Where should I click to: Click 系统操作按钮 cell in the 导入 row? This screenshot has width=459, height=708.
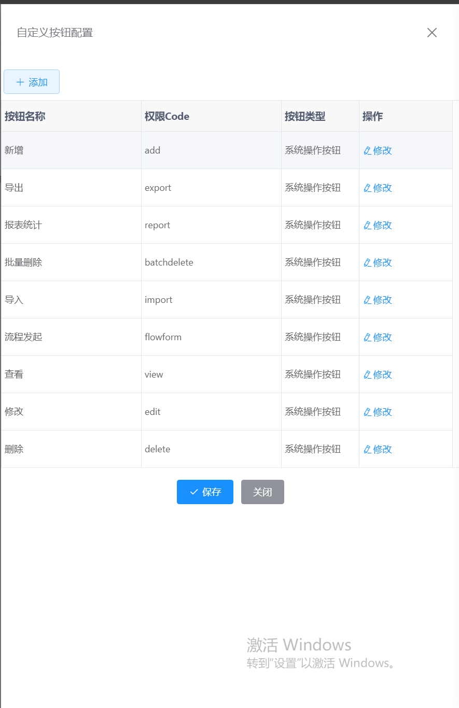click(x=313, y=300)
